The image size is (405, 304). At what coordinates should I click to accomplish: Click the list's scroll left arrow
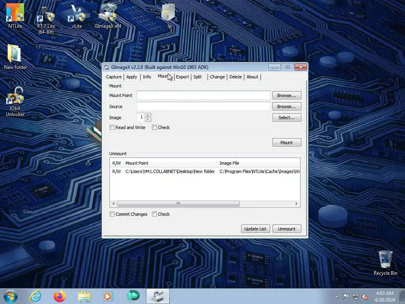point(114,204)
